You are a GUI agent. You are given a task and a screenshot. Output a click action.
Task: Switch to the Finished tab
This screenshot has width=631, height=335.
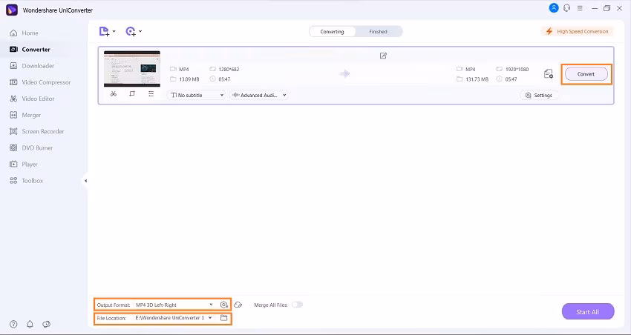tap(379, 31)
